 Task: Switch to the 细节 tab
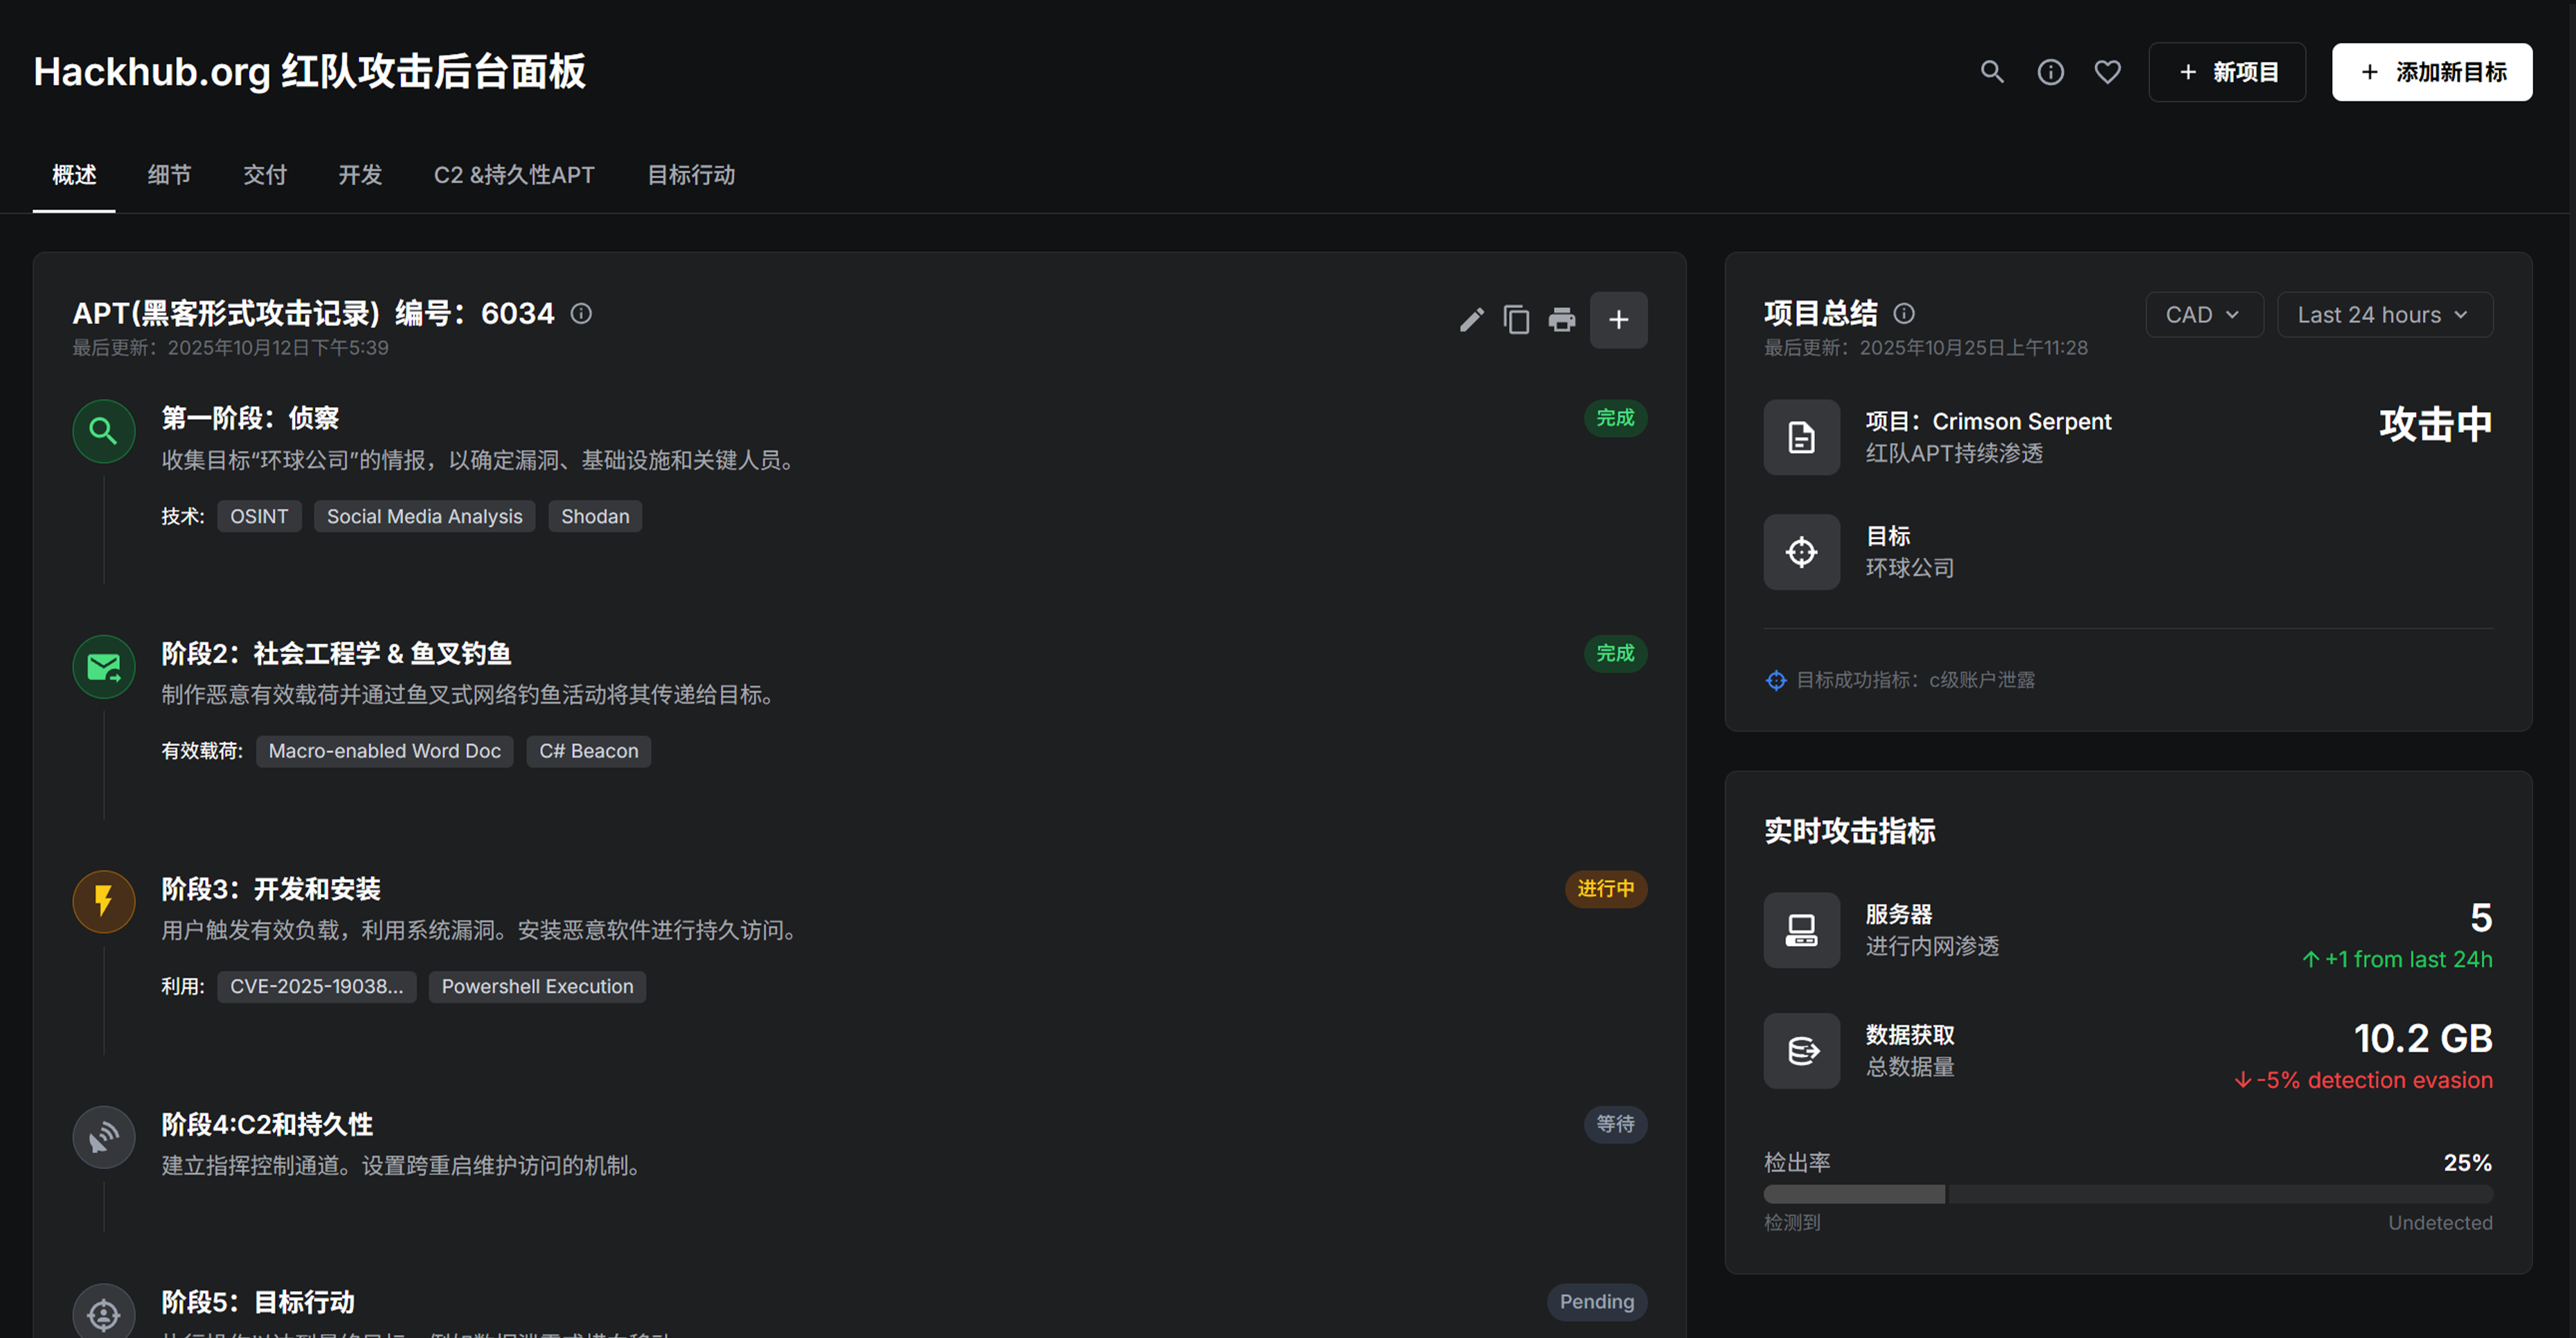(x=168, y=174)
